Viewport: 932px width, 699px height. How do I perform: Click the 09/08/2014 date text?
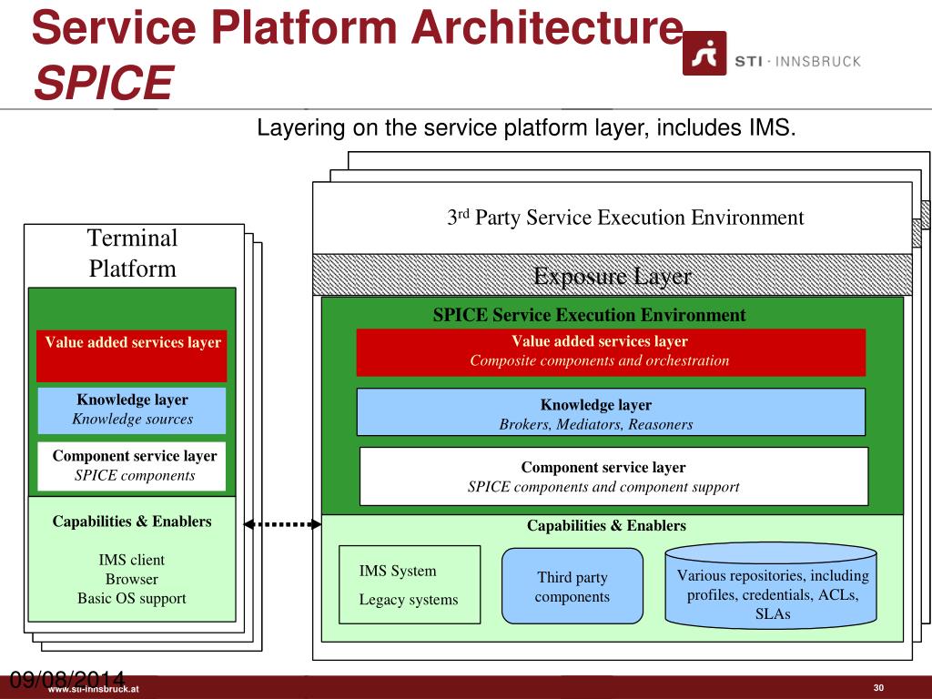(67, 679)
